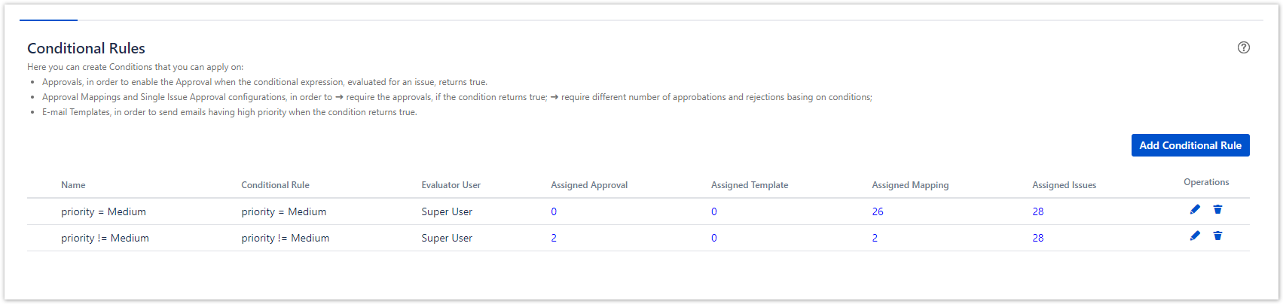Open Assigned Issues 28 for 'priority != Medium'
This screenshot has width=1283, height=304.
[x=1038, y=239]
